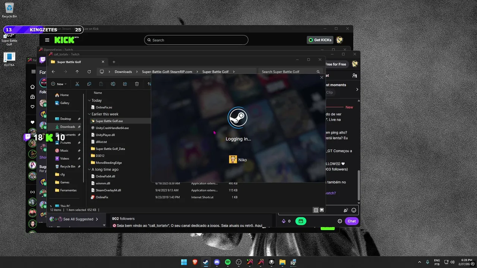477x268 pixels.
Task: Select the SteamOverlay64.dll file
Action: (x=108, y=190)
